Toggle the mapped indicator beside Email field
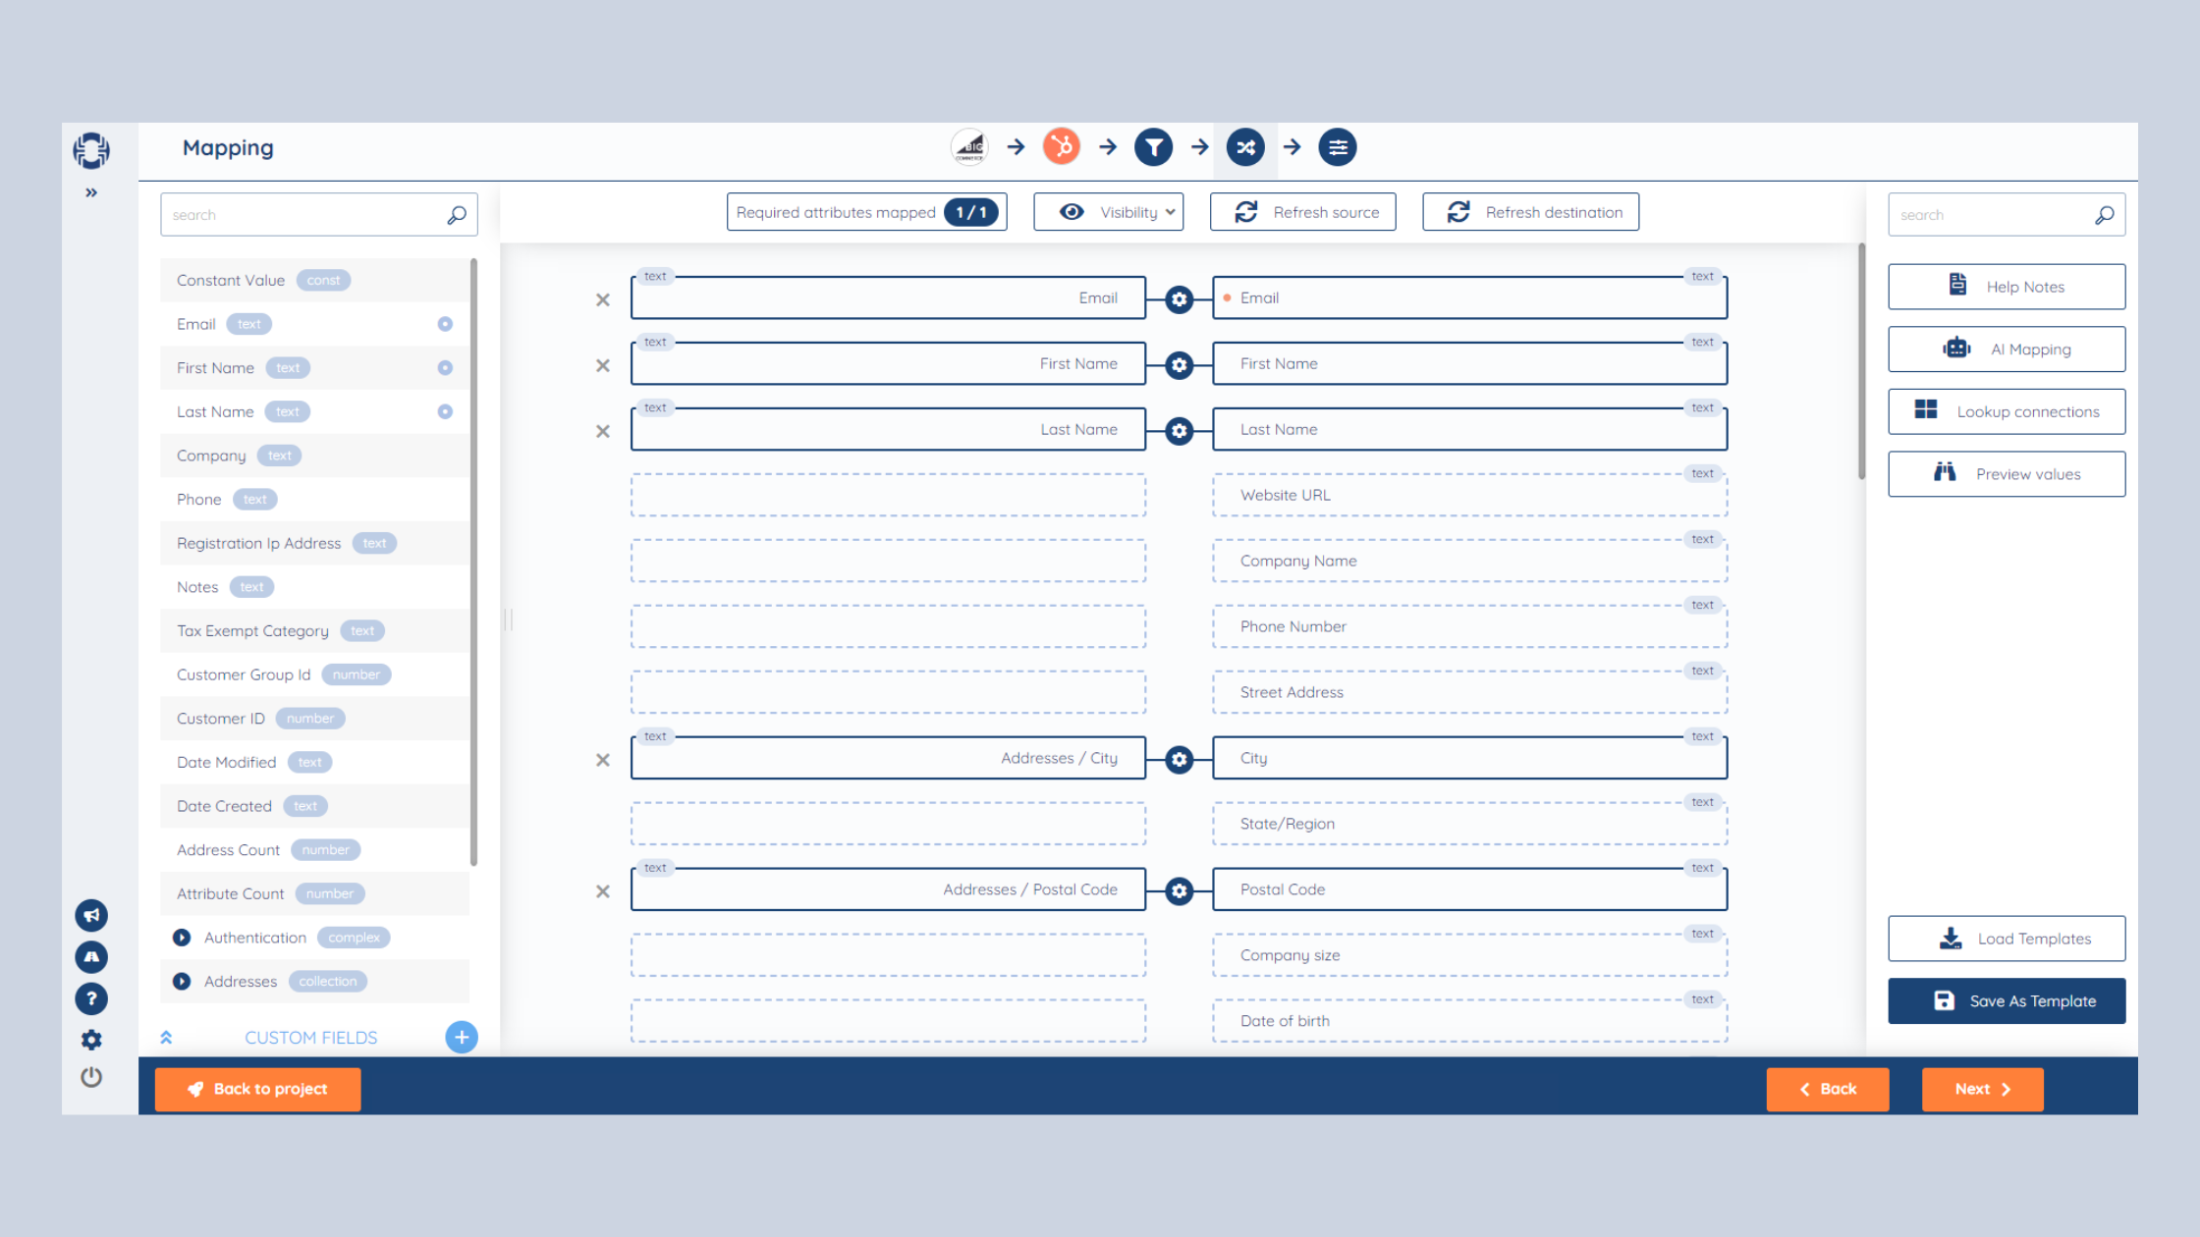Viewport: 2200px width, 1237px height. coord(445,323)
